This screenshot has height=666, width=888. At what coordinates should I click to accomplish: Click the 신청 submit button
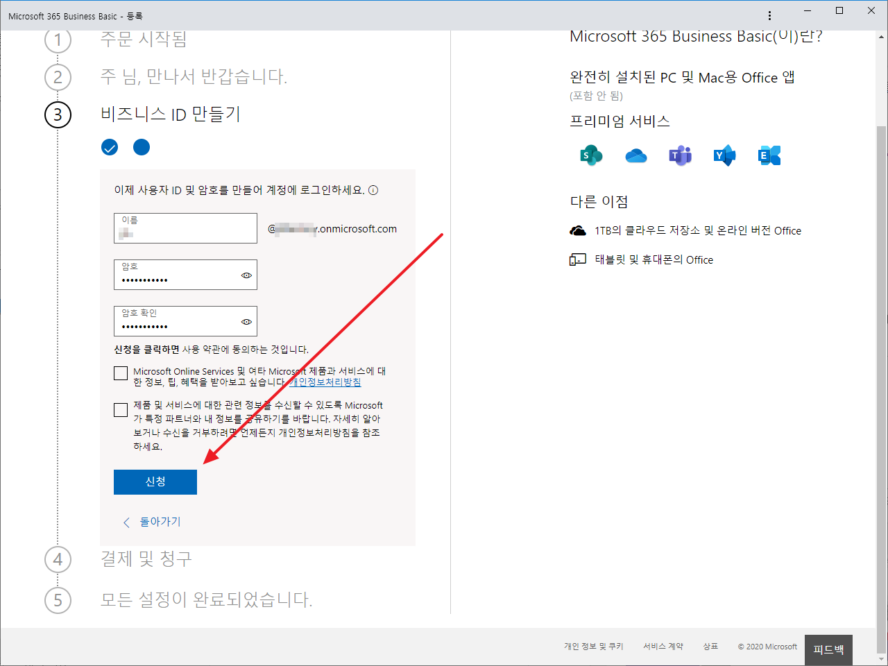pyautogui.click(x=155, y=482)
